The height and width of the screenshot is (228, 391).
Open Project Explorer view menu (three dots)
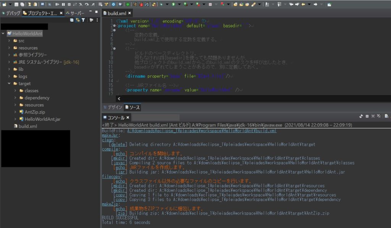pos(97,20)
